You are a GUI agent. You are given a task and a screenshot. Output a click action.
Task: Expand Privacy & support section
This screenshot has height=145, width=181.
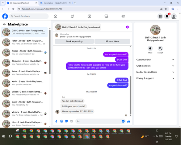tap(155, 78)
